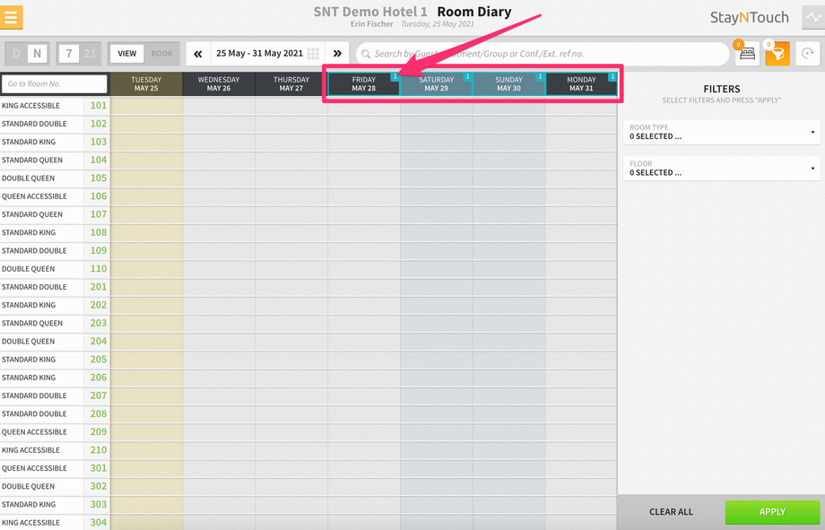The image size is (825, 530).
Task: Go to the previous date range
Action: click(x=198, y=54)
